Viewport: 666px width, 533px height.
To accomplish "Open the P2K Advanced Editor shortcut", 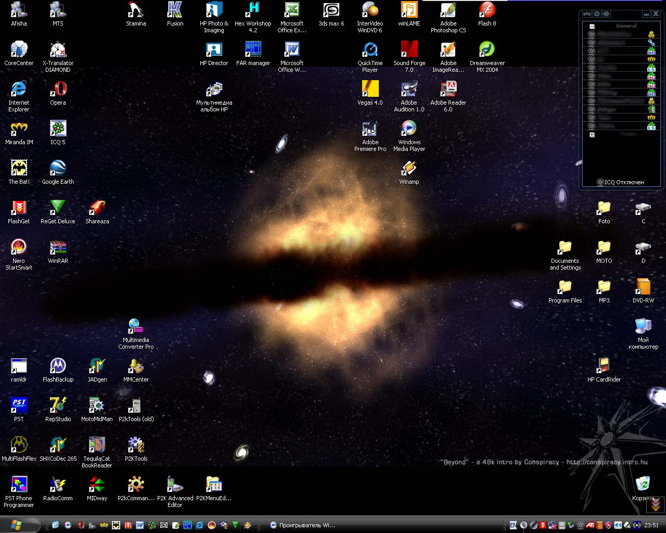I will click(x=175, y=492).
